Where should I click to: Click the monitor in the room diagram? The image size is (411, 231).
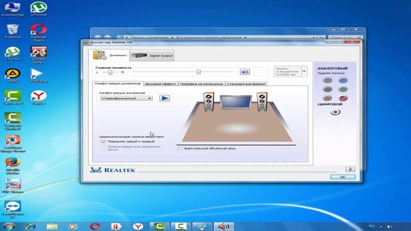[236, 102]
